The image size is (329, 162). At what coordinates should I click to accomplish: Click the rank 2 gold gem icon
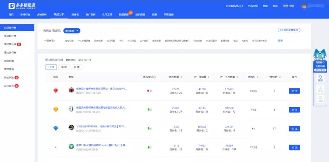(x=55, y=109)
